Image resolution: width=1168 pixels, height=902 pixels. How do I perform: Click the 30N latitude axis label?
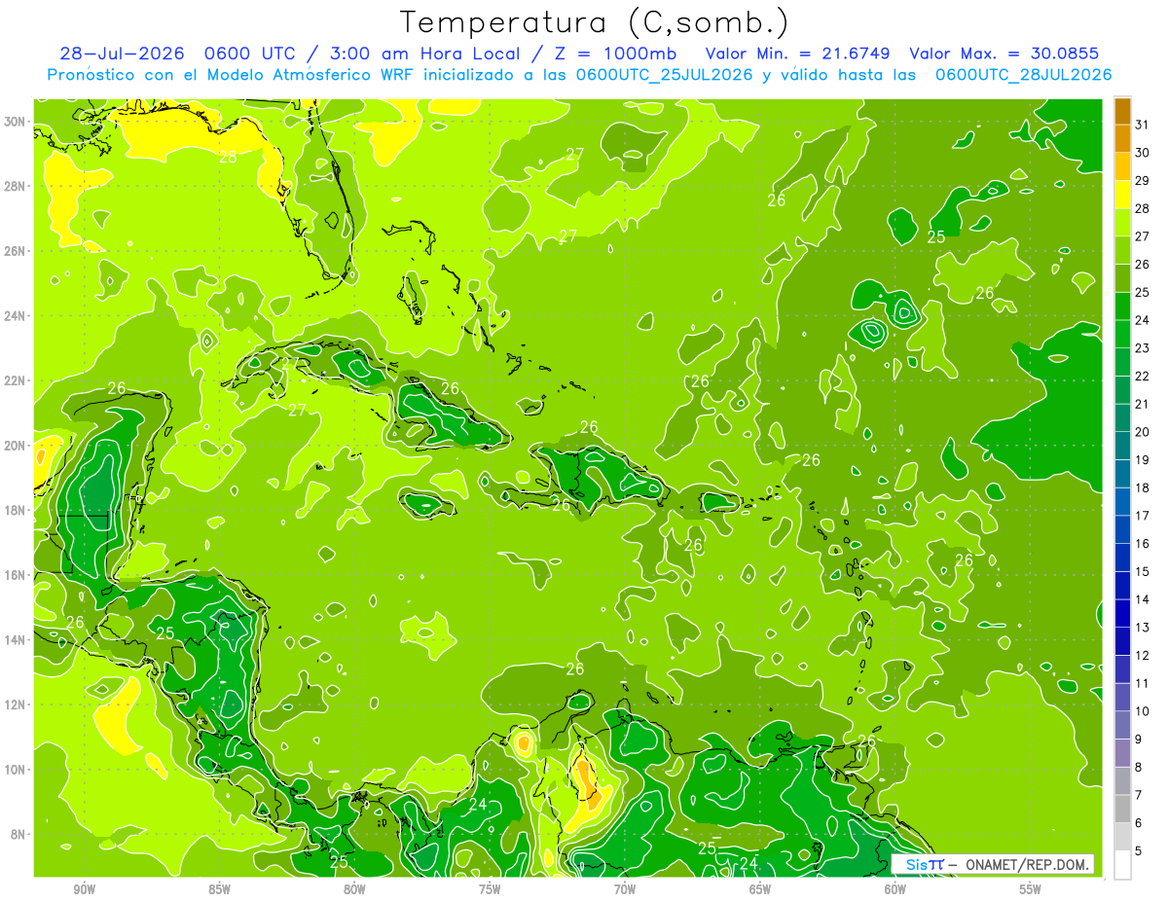click(x=17, y=121)
